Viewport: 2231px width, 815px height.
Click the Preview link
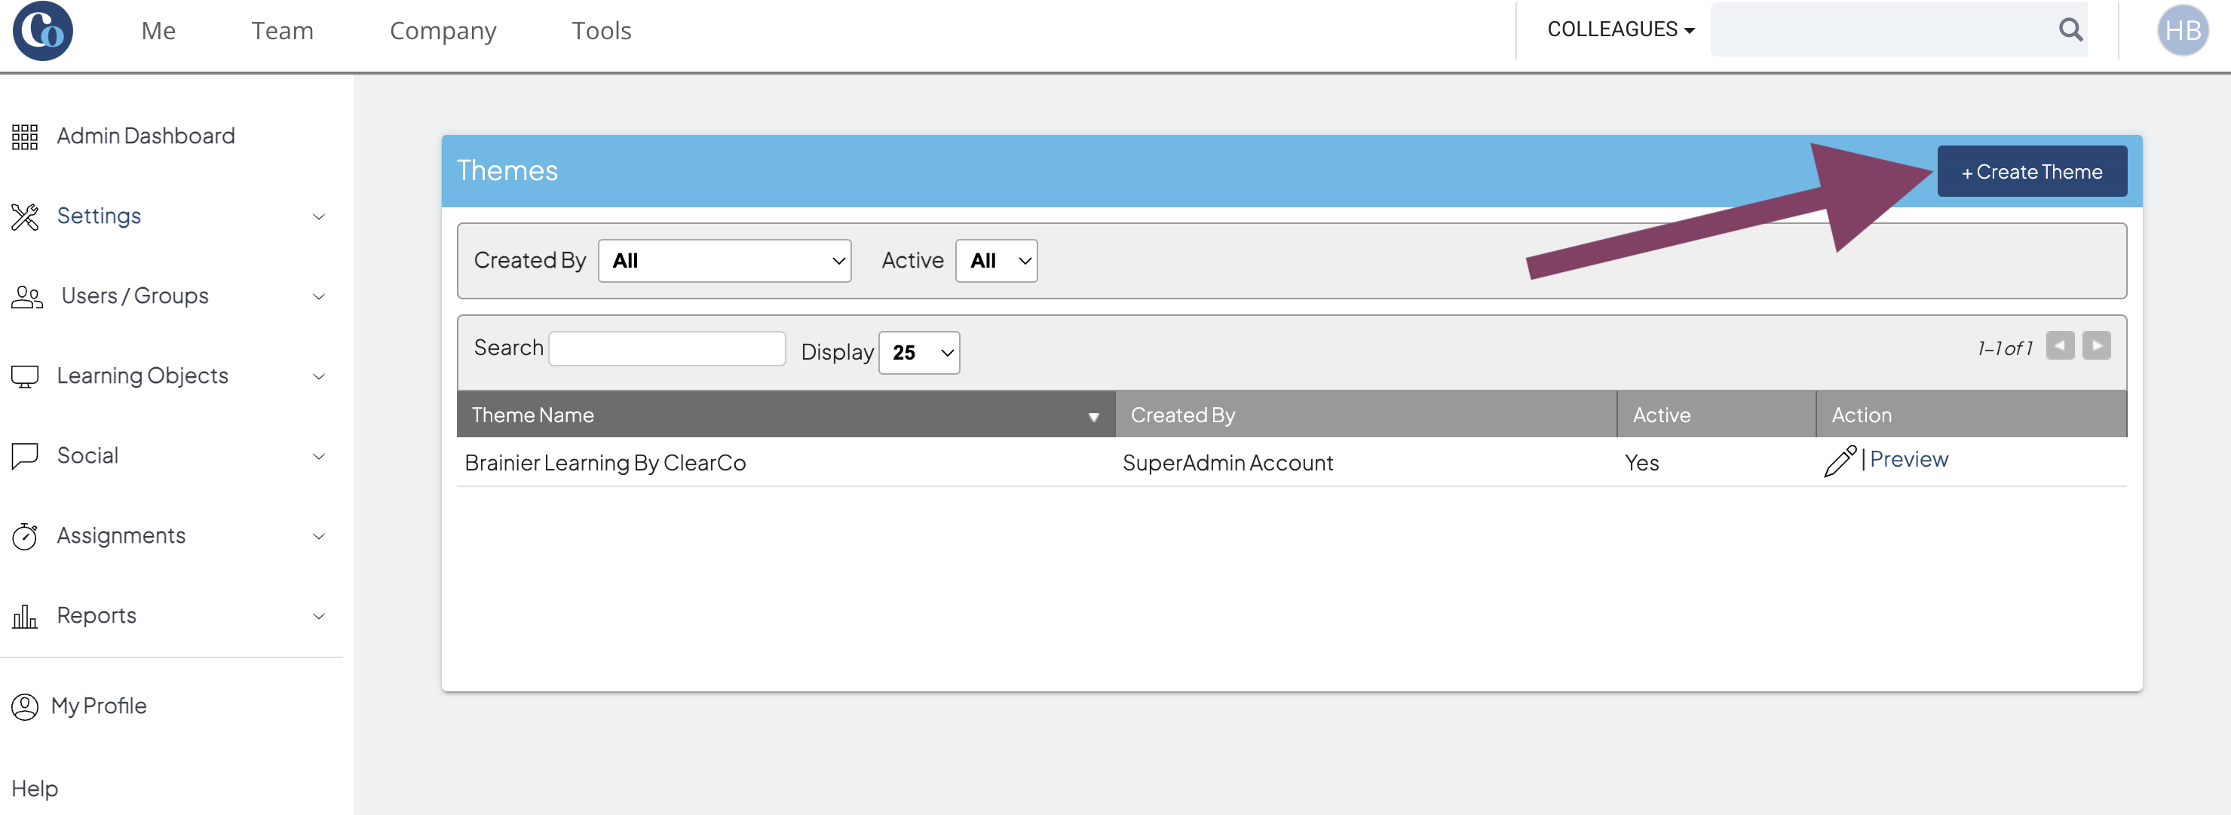pos(1909,460)
